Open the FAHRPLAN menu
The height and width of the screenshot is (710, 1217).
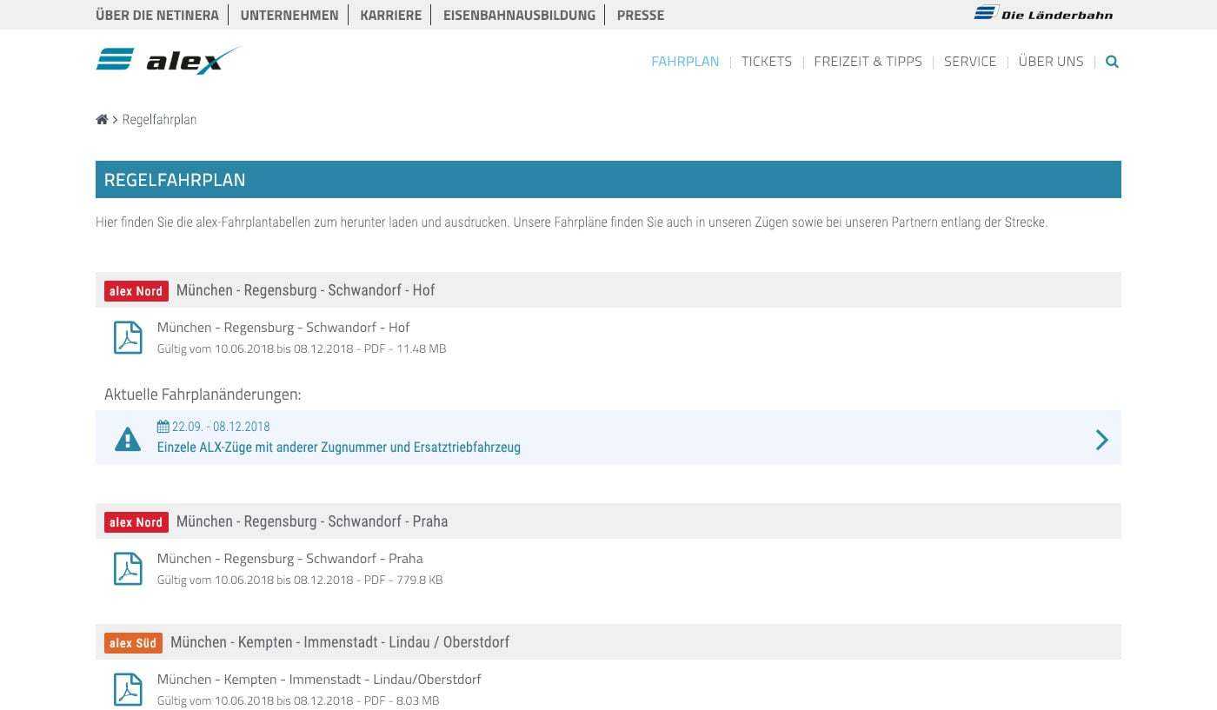pyautogui.click(x=685, y=62)
